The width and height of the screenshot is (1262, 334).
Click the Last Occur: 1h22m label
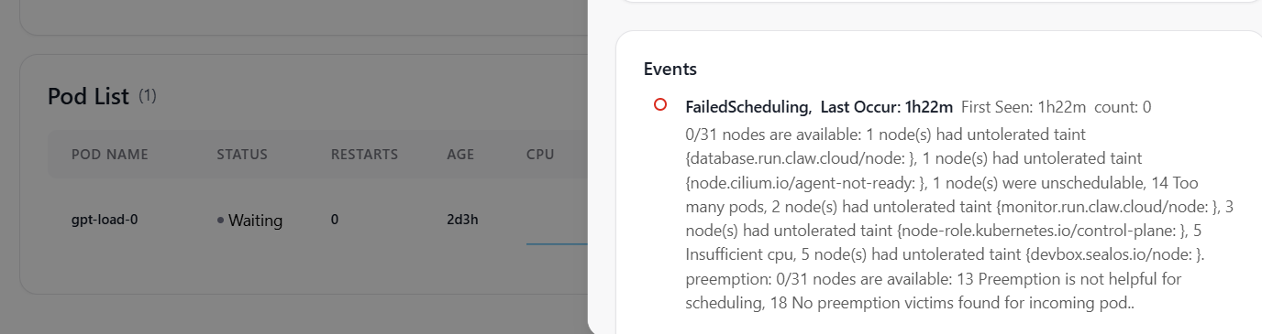pos(887,107)
